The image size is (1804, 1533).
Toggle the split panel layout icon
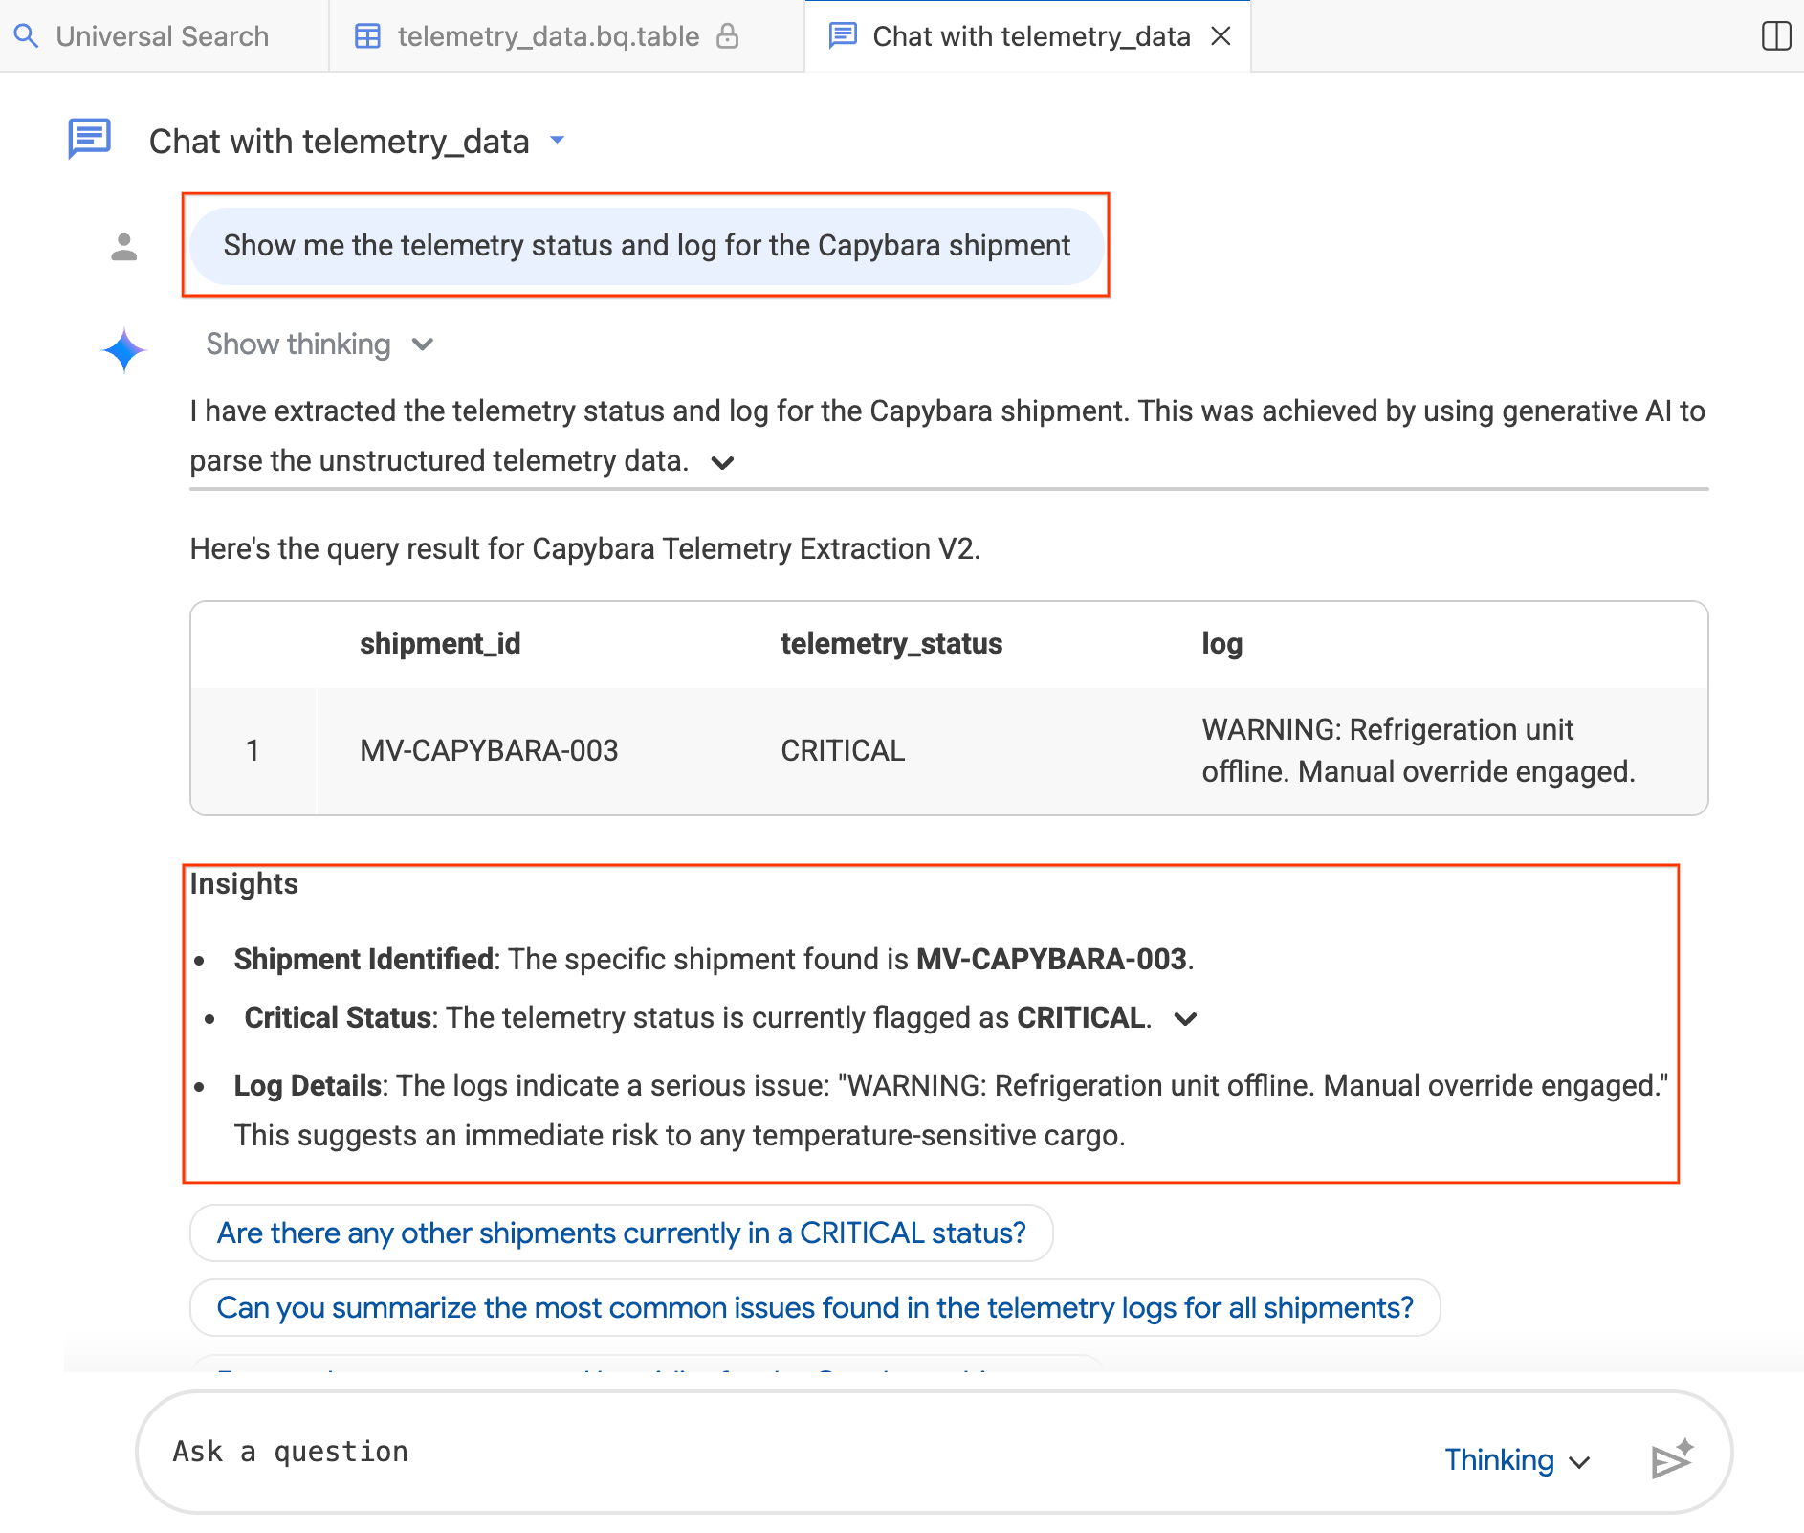[x=1775, y=36]
